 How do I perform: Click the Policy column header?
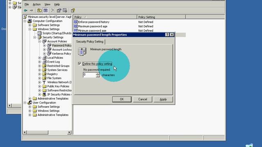(105, 17)
